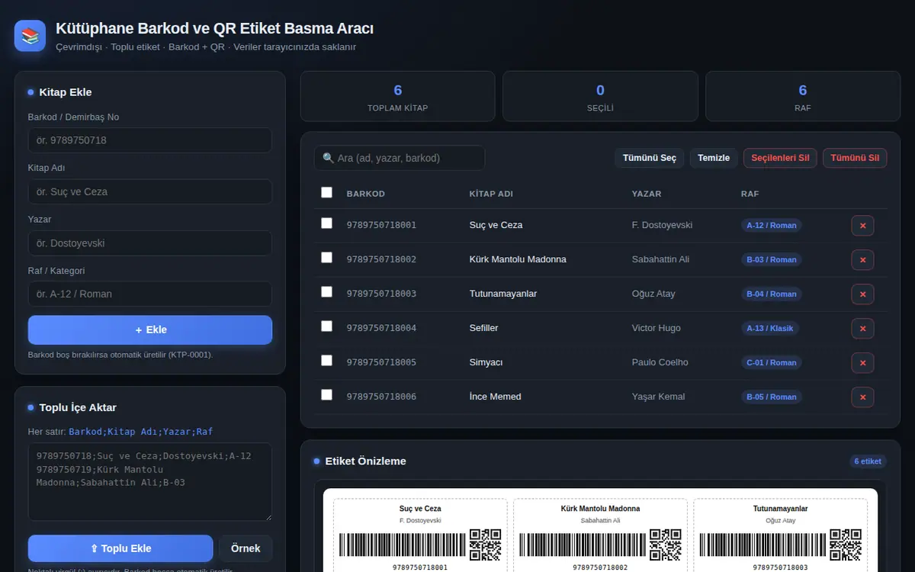Click barcode number 9789750718004
This screenshot has width=915, height=572.
tap(381, 328)
